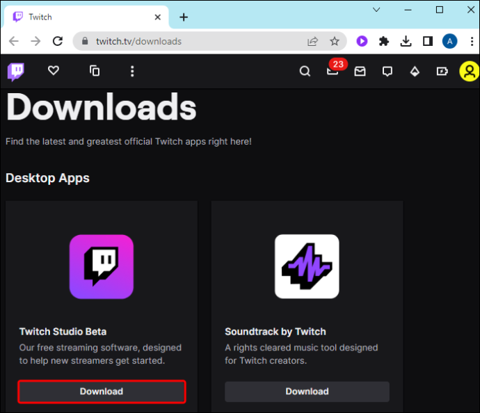
Task: Click the Soundtrack by Twitch app thumbnail
Action: tap(307, 266)
